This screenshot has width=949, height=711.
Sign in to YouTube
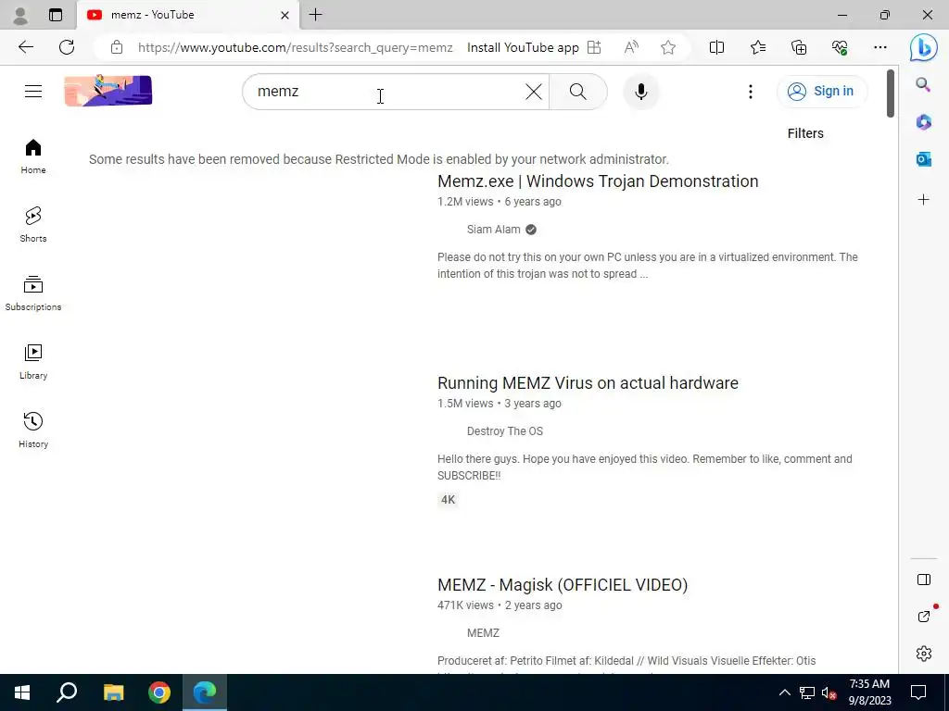tap(821, 92)
